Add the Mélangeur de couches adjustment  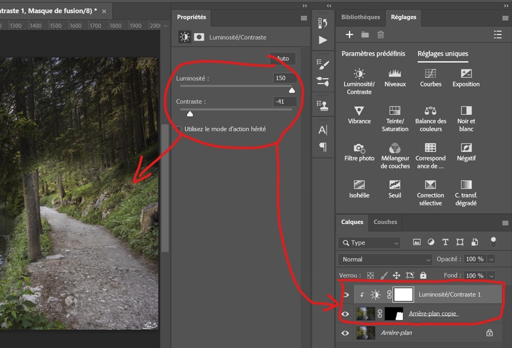click(395, 156)
